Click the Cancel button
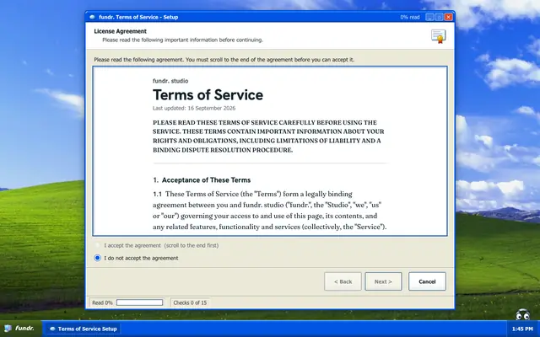The image size is (540, 337). click(x=427, y=281)
